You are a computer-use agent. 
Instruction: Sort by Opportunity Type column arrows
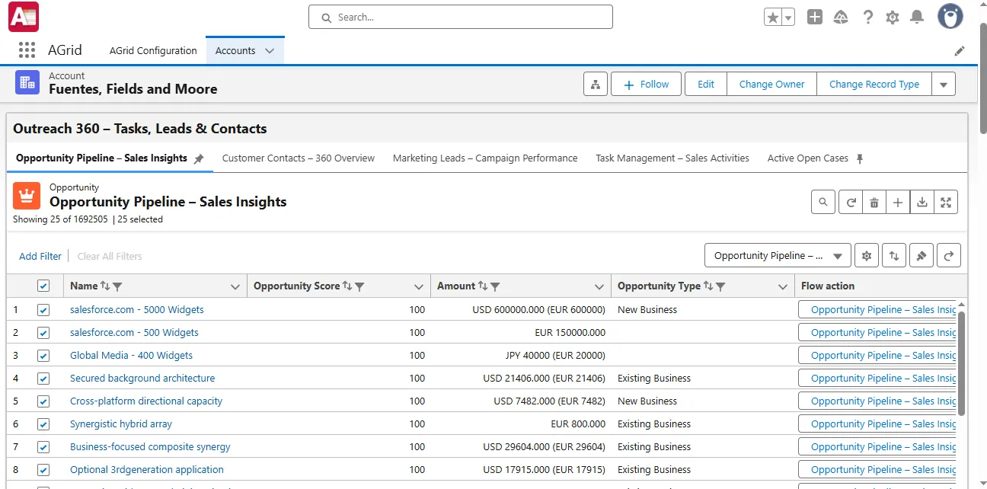coord(708,286)
